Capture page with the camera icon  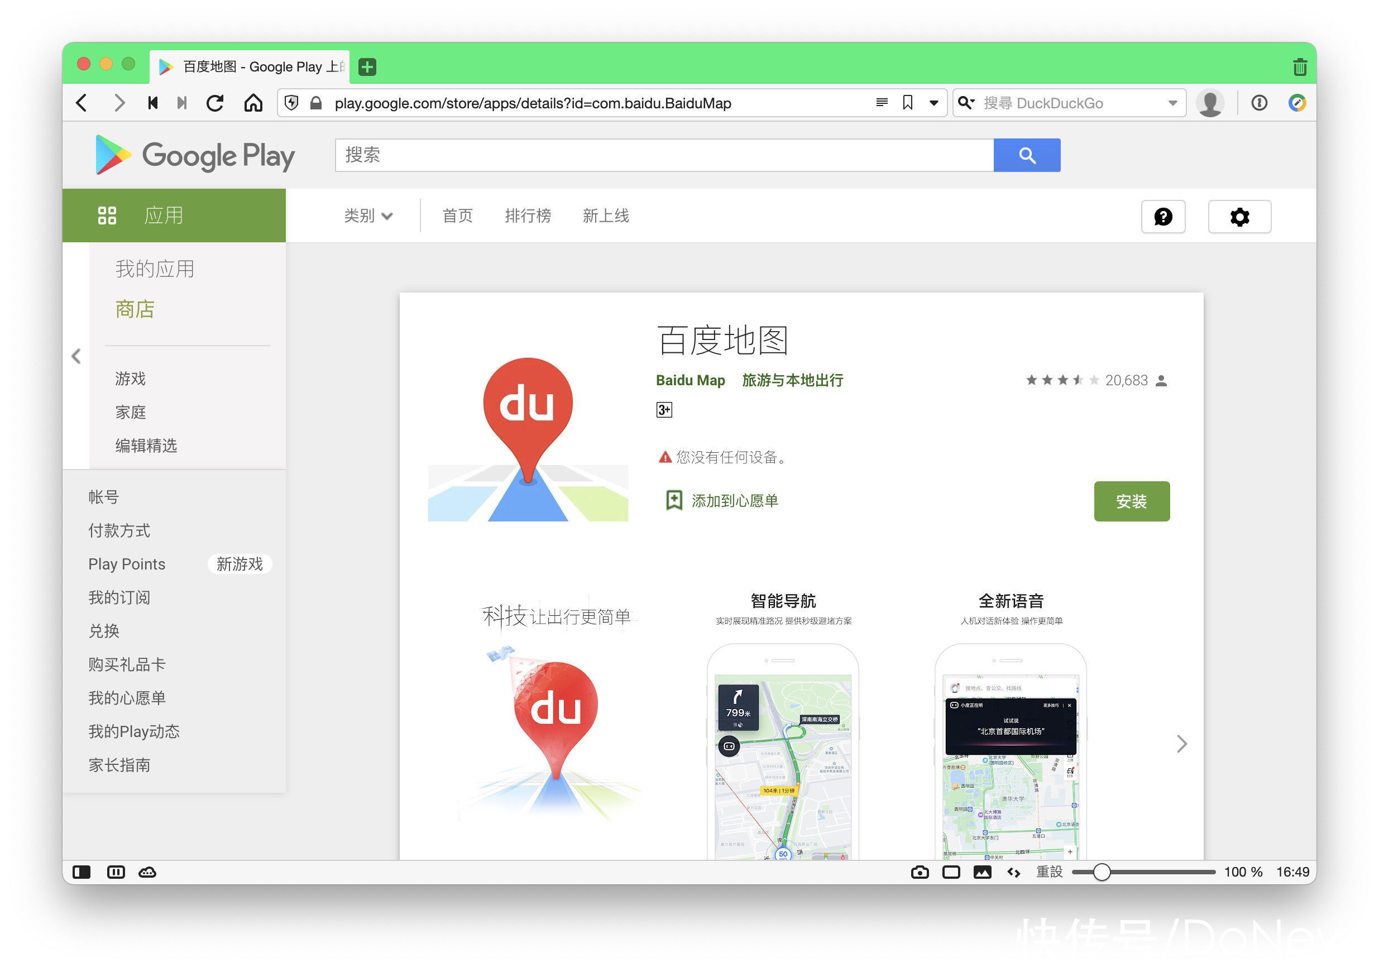pyautogui.click(x=920, y=872)
